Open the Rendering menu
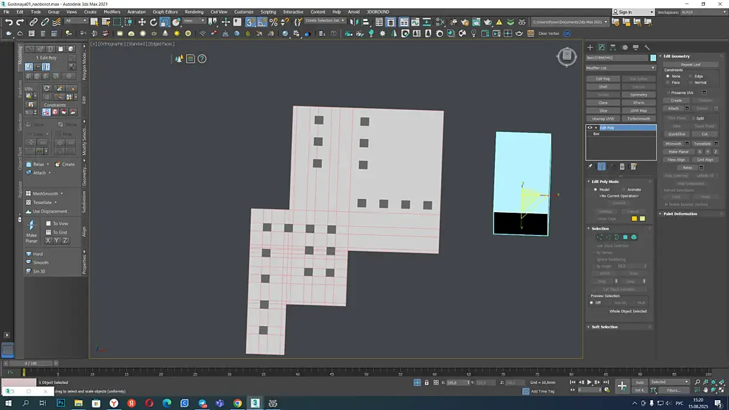 tap(193, 12)
